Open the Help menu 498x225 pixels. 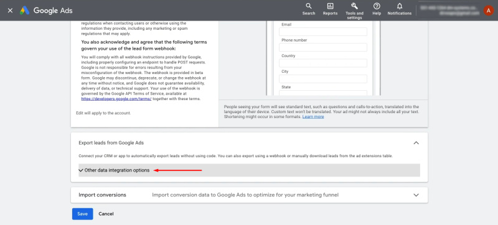coord(377,9)
